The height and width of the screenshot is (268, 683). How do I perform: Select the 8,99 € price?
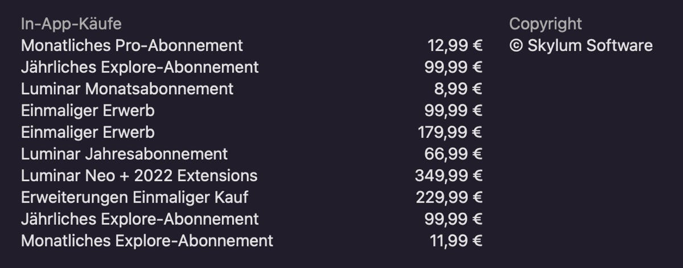coord(458,89)
